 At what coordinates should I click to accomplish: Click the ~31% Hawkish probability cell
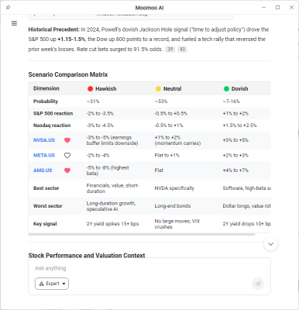93,102
